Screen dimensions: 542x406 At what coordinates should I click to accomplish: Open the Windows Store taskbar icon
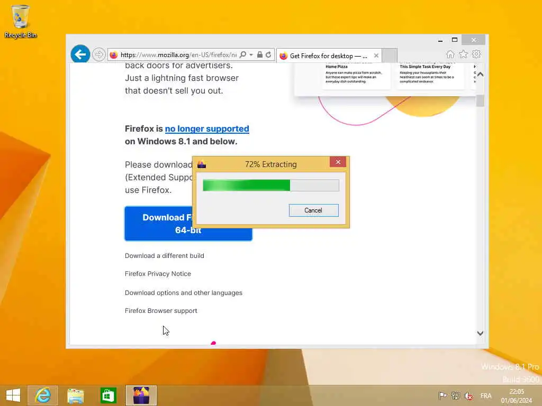pyautogui.click(x=108, y=395)
